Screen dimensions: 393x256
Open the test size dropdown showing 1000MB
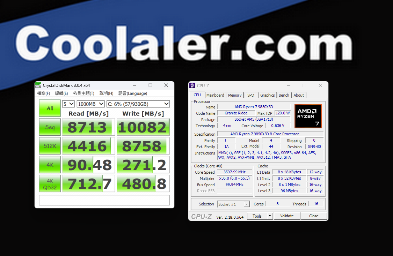click(90, 104)
